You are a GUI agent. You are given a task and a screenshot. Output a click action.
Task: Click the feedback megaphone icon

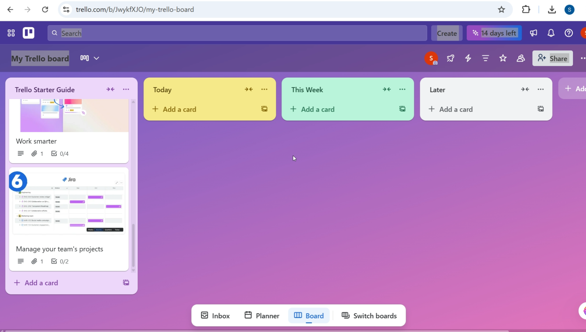(533, 33)
